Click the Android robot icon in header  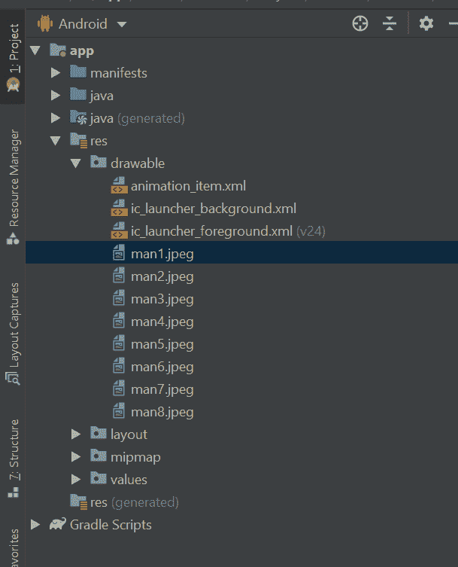point(44,24)
